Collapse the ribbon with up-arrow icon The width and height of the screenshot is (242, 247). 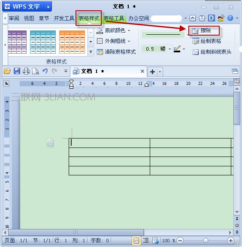tap(193, 18)
